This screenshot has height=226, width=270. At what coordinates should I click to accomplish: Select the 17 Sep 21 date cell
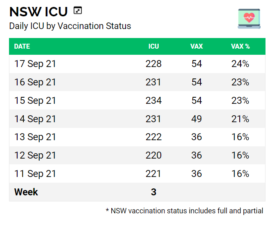click(35, 64)
